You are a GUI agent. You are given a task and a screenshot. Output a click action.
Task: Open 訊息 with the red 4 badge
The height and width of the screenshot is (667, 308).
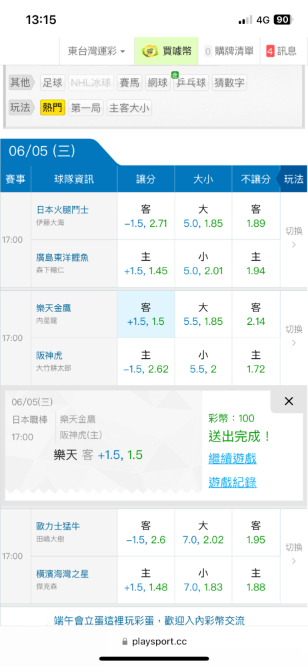click(281, 51)
